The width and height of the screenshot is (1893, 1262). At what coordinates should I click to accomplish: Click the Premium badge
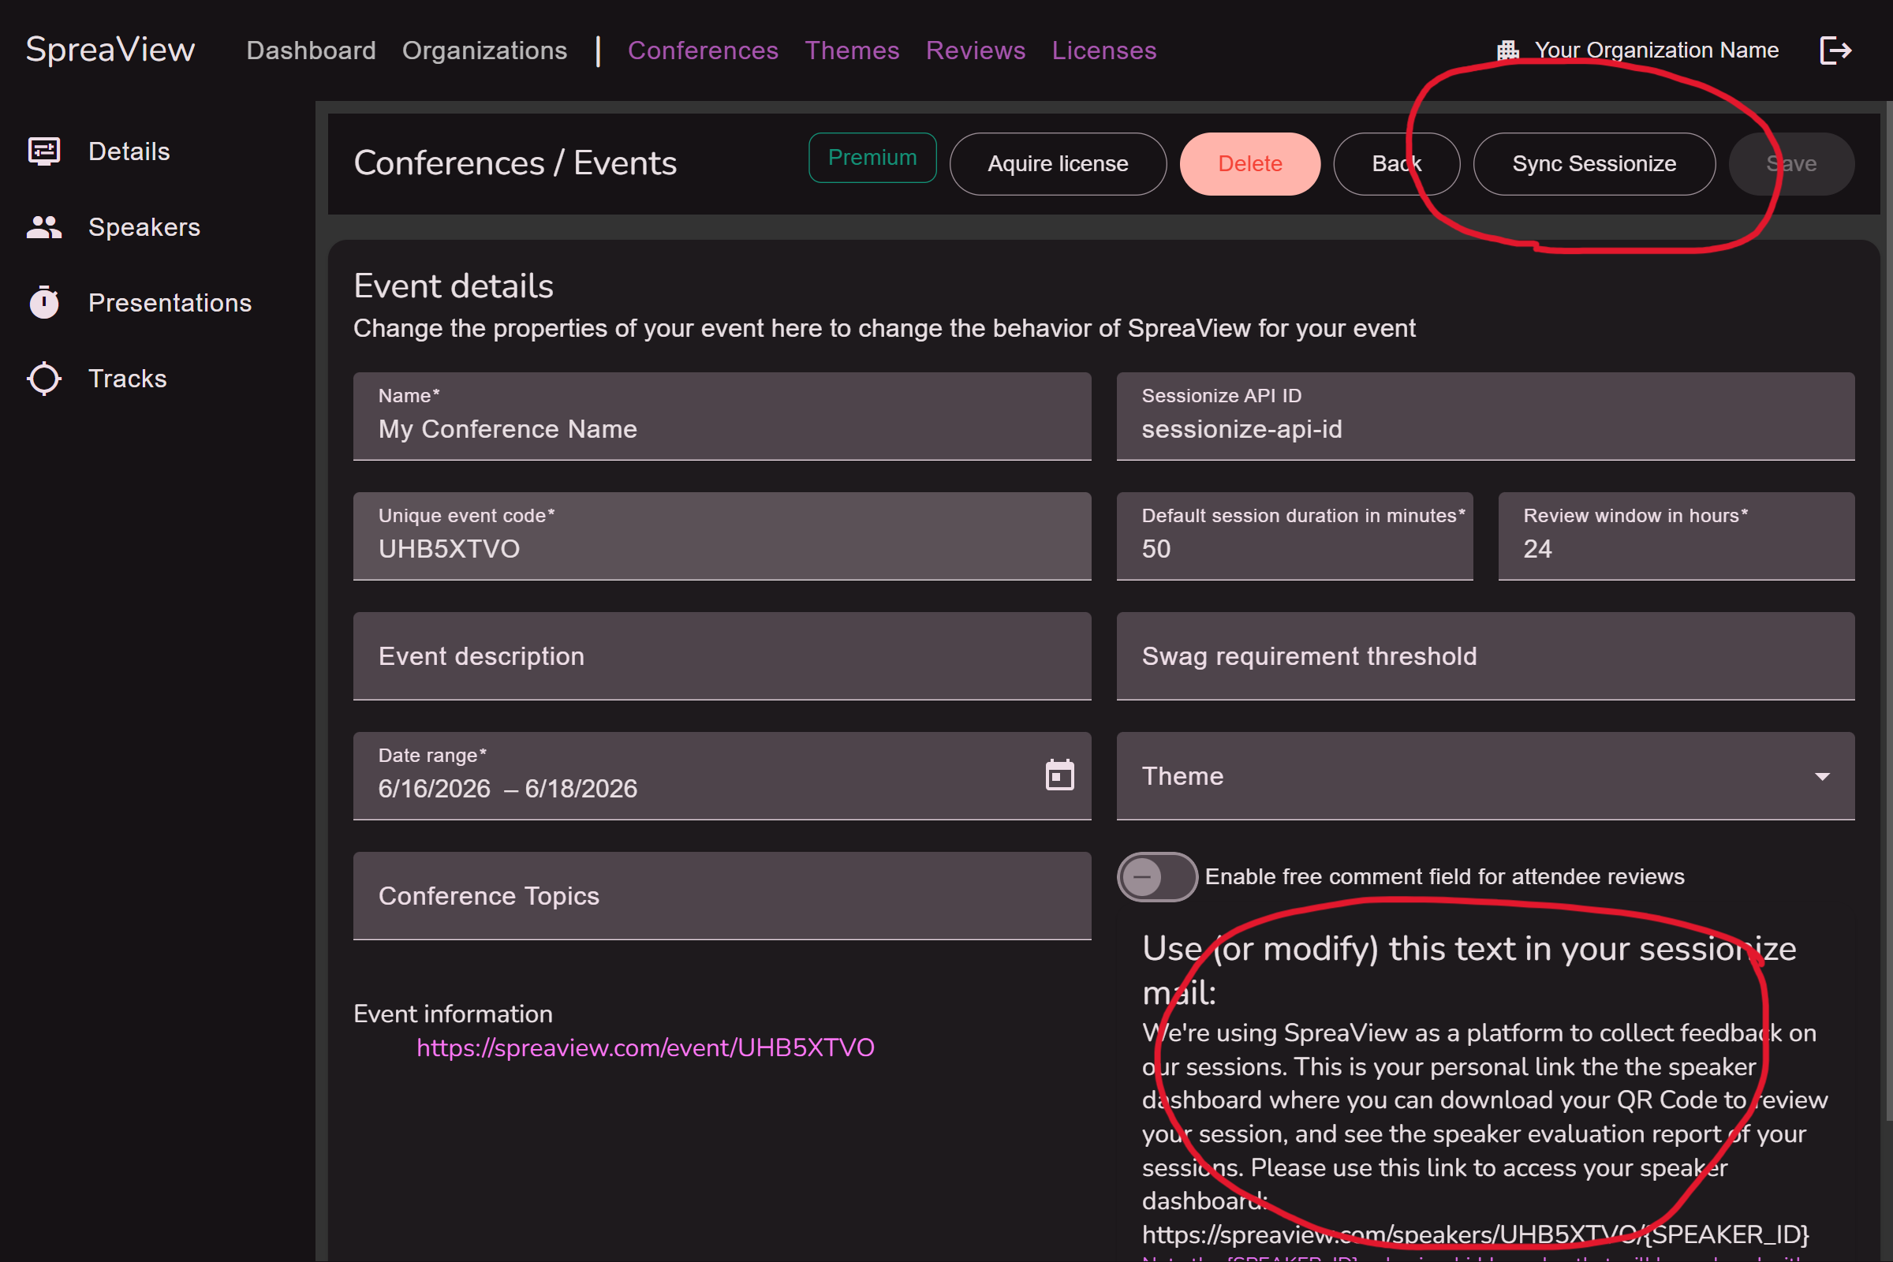pyautogui.click(x=872, y=158)
